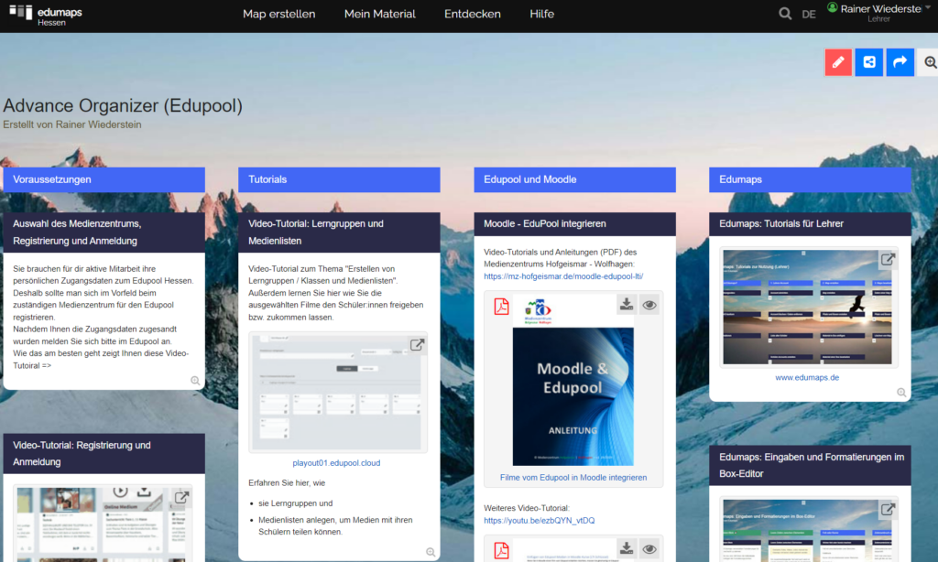
Task: Click Map erstellen in the top bar
Action: [278, 14]
